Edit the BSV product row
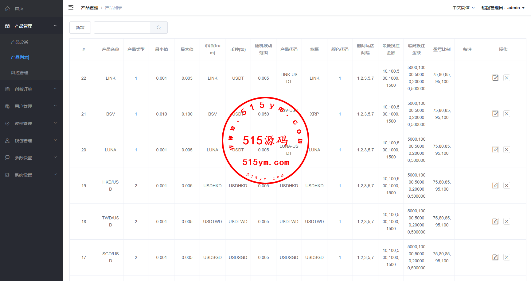The height and width of the screenshot is (281, 531). (x=495, y=114)
